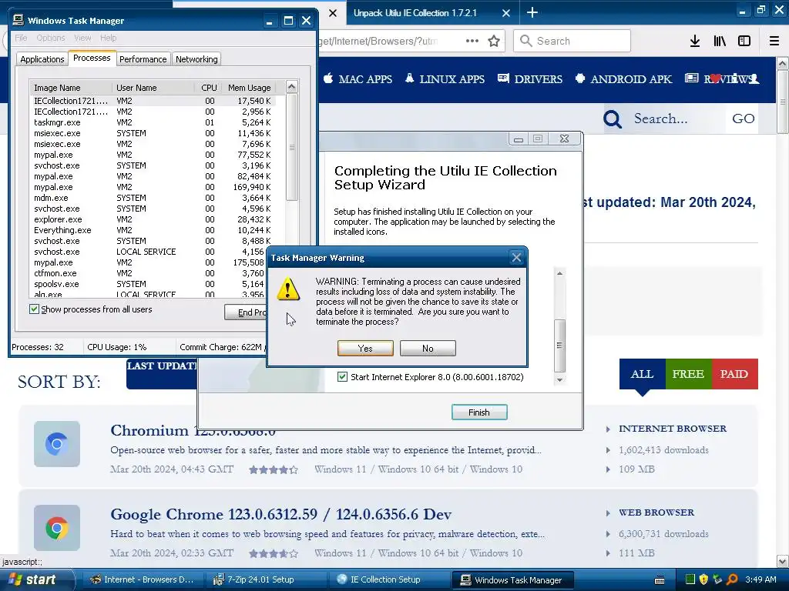Open Google Chrome 123.0.6312.59 listing
This screenshot has width=789, height=591.
[280, 514]
